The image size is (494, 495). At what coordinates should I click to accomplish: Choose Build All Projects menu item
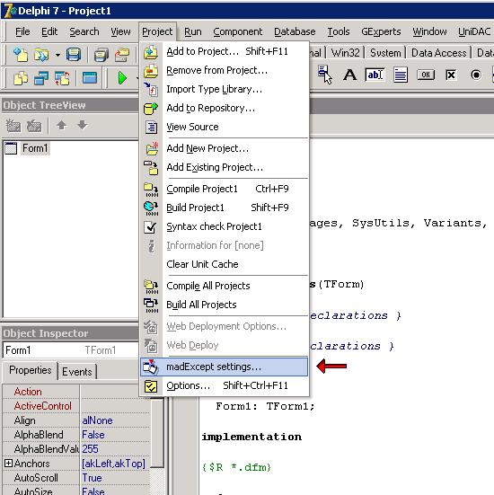(225, 305)
